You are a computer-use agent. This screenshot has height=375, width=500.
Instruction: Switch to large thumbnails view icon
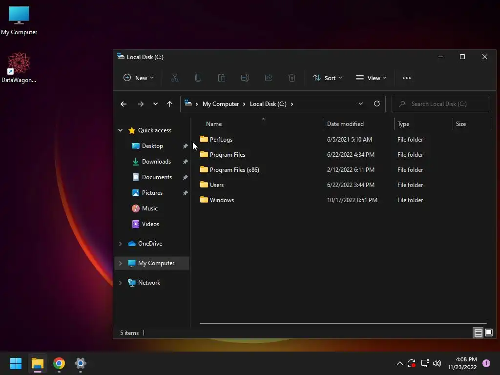(x=489, y=333)
